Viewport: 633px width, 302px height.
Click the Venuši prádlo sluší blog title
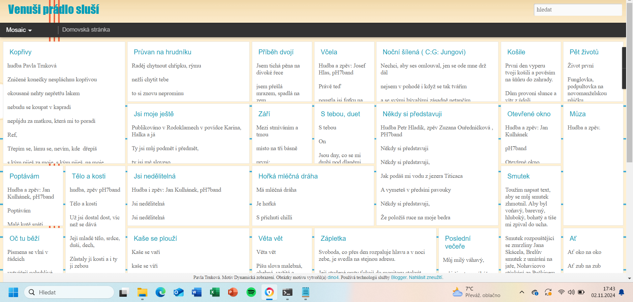pos(53,10)
